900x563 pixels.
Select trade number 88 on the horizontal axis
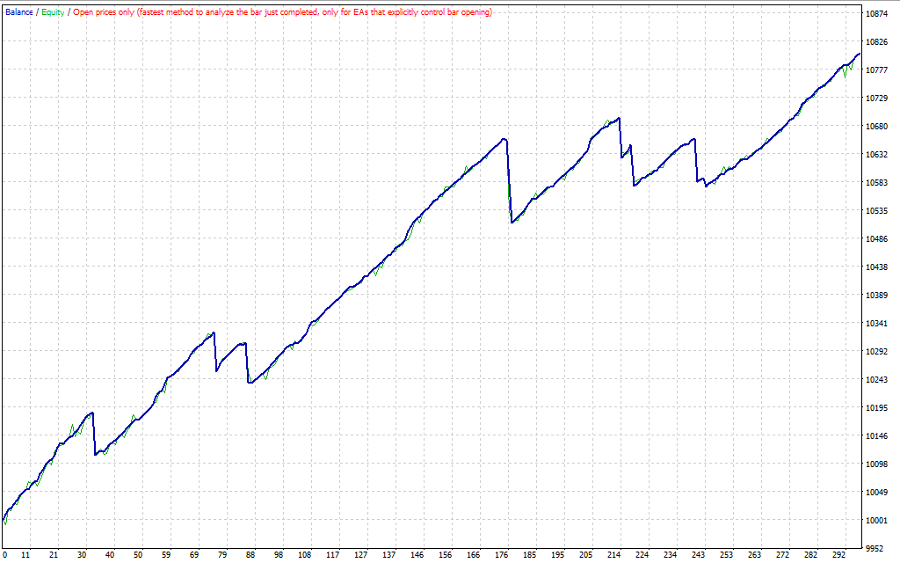click(250, 555)
